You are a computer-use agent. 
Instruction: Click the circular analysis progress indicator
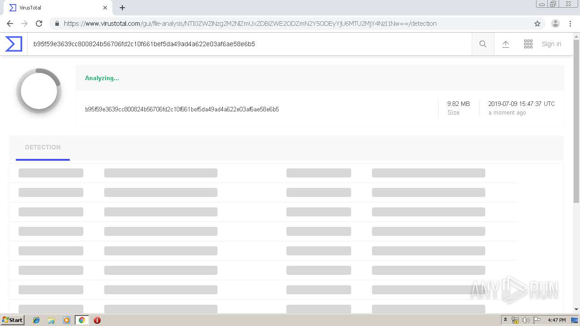coord(39,91)
